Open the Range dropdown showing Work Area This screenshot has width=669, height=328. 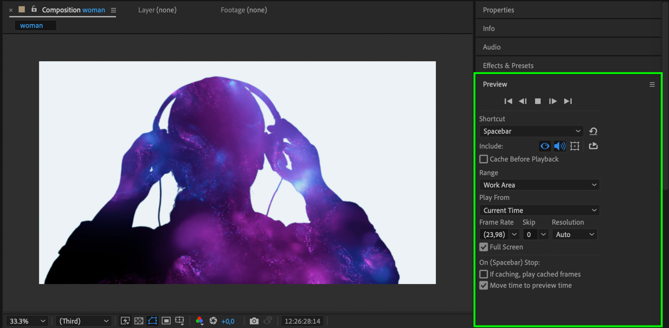click(x=539, y=185)
